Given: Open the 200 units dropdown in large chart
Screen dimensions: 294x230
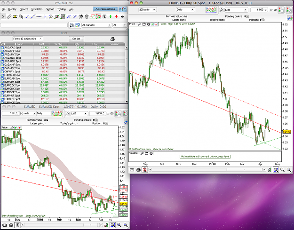Looking at the screenshot, I should pyautogui.click(x=147, y=10).
